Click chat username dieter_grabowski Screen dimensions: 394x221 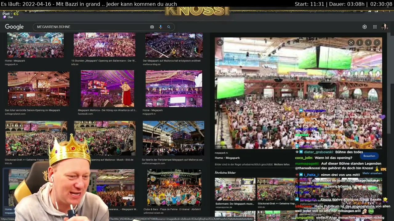tap(318, 152)
